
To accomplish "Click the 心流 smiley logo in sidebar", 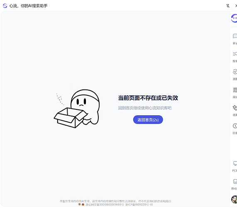I will 234,18.
